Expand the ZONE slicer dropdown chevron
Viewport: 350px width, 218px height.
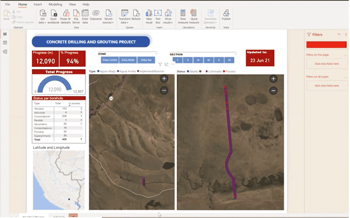tap(156, 54)
